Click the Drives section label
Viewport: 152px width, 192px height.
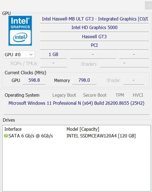coord(9,120)
